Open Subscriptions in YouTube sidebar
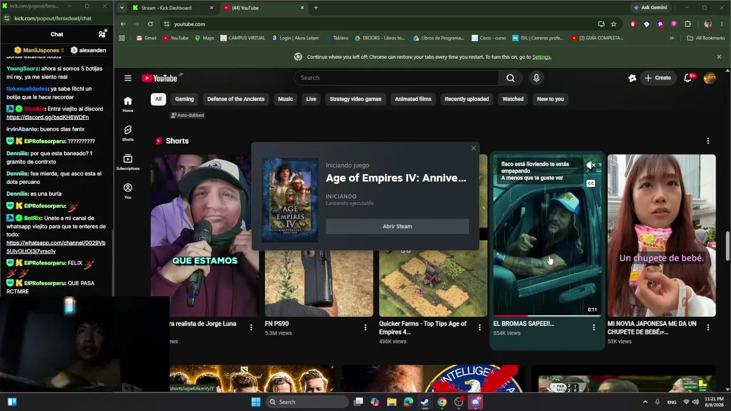Viewport: 731px width, 411px height. tap(128, 162)
